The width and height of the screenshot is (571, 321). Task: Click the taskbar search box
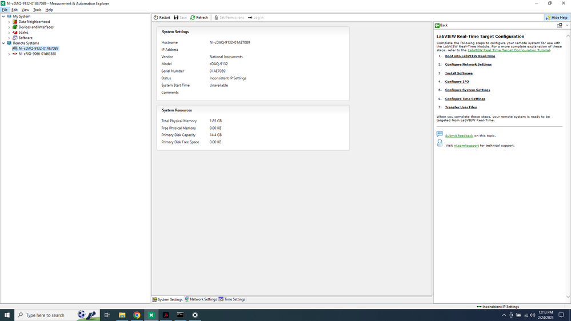coord(57,315)
